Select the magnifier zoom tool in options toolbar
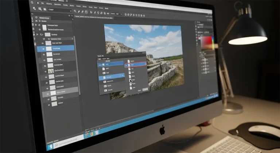 [75, 11]
